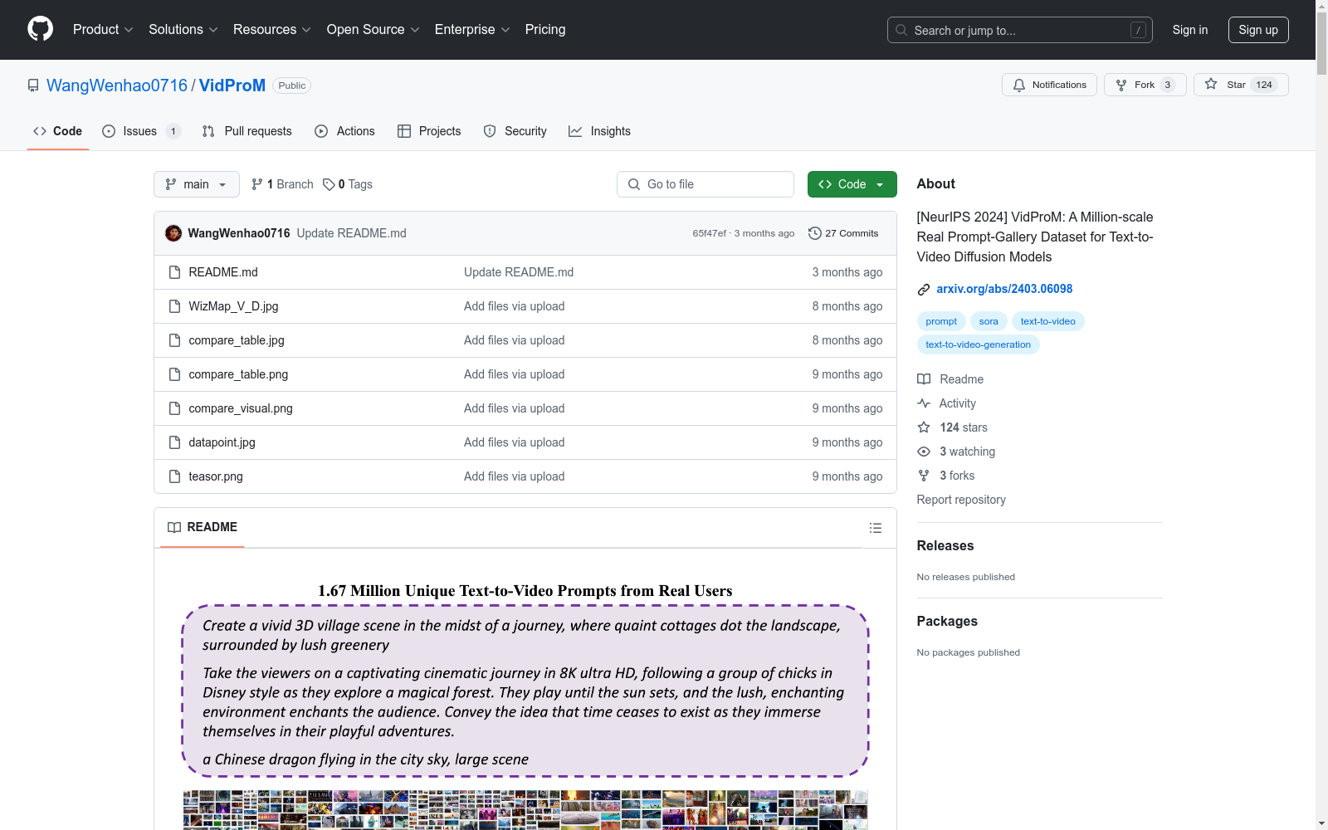Click WangWenhao0716 avatar in commit row
Screen dimensions: 1328x830
click(x=173, y=233)
